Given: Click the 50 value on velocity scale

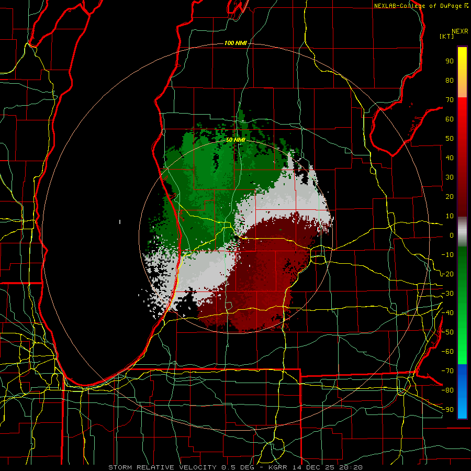Looking at the screenshot, I should [x=450, y=139].
